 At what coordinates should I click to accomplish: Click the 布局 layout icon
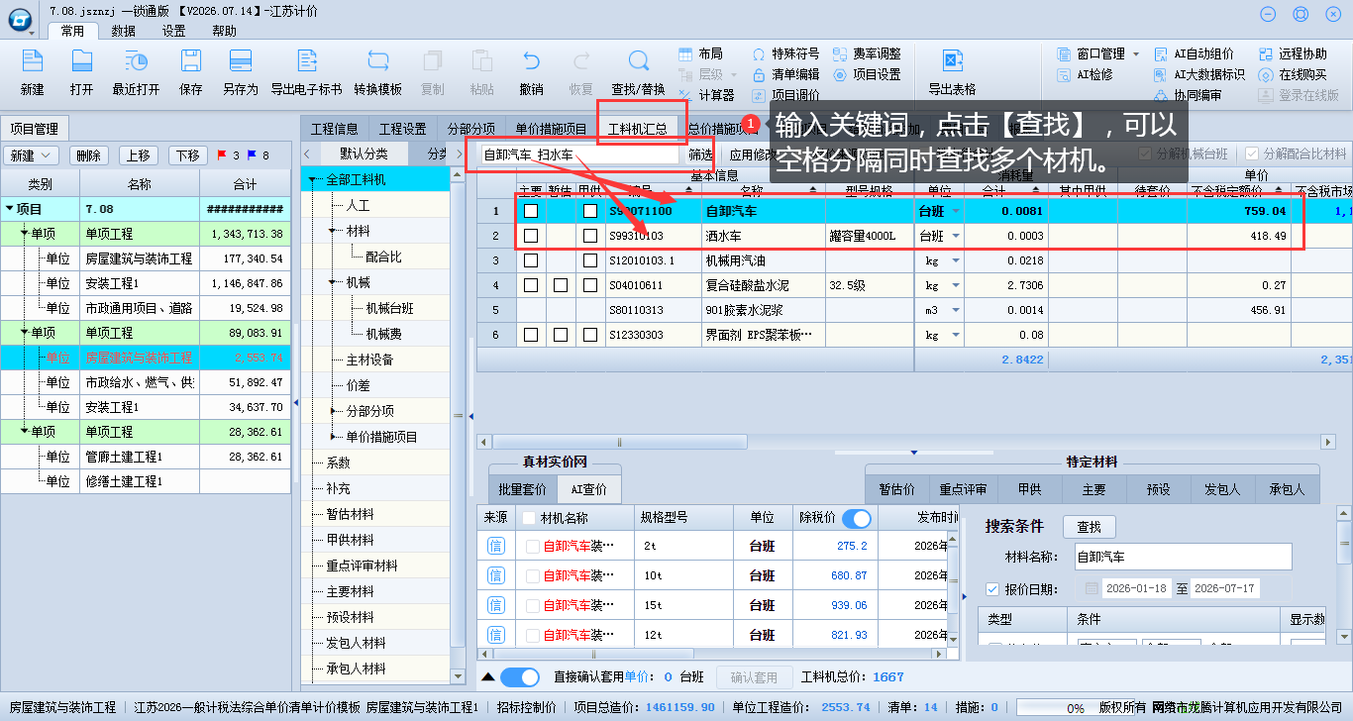pyautogui.click(x=686, y=53)
